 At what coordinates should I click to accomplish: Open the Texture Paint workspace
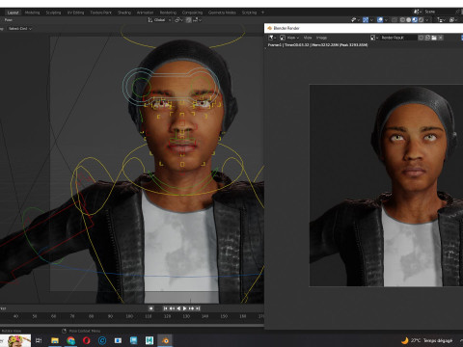[101, 13]
